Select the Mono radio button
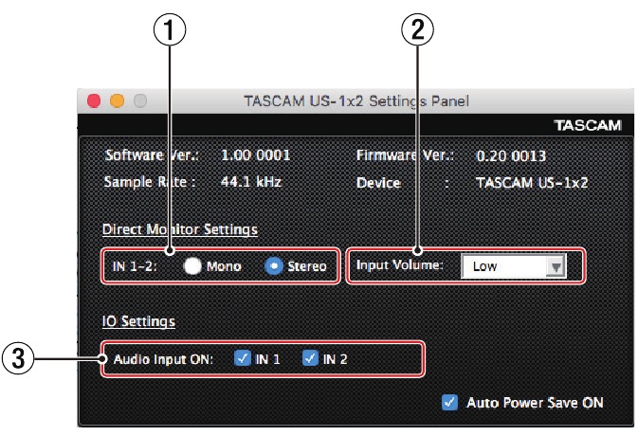 point(192,266)
